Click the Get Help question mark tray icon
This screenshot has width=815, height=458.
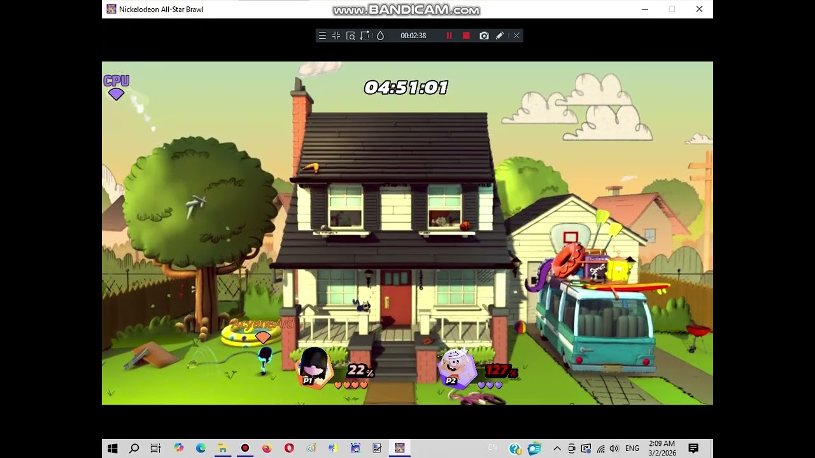[515, 448]
